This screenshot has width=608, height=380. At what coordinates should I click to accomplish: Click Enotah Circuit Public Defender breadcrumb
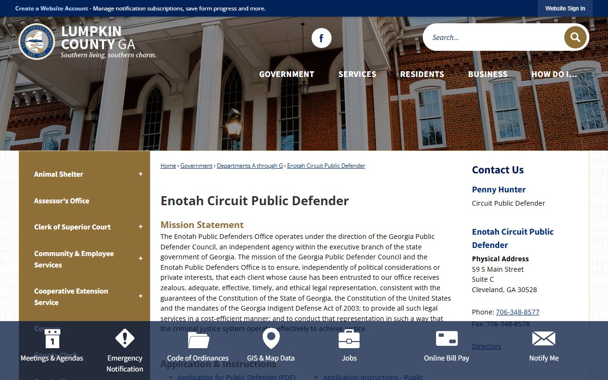tap(326, 166)
